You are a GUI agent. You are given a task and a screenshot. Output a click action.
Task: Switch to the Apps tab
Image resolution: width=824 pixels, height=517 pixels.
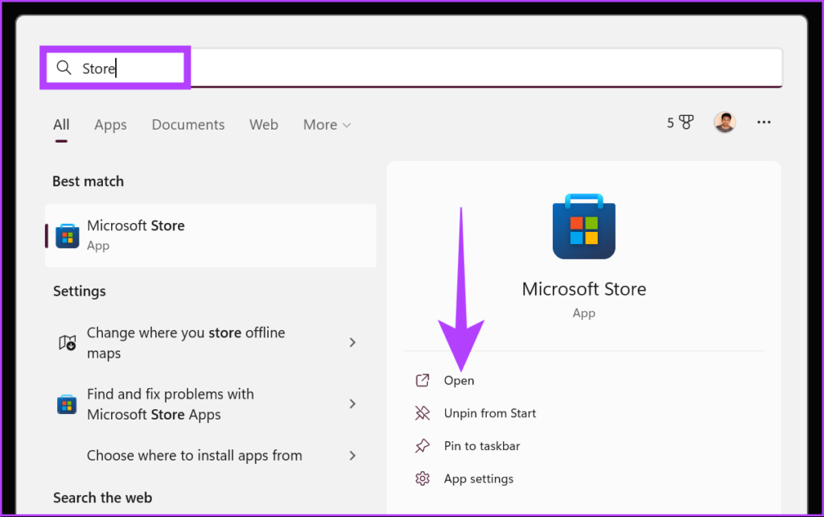(110, 125)
